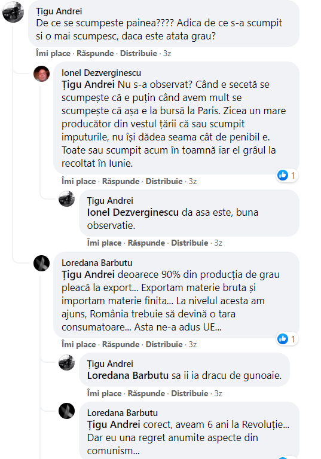Open Țigu Andrei's avatar on top comment

coord(13,12)
